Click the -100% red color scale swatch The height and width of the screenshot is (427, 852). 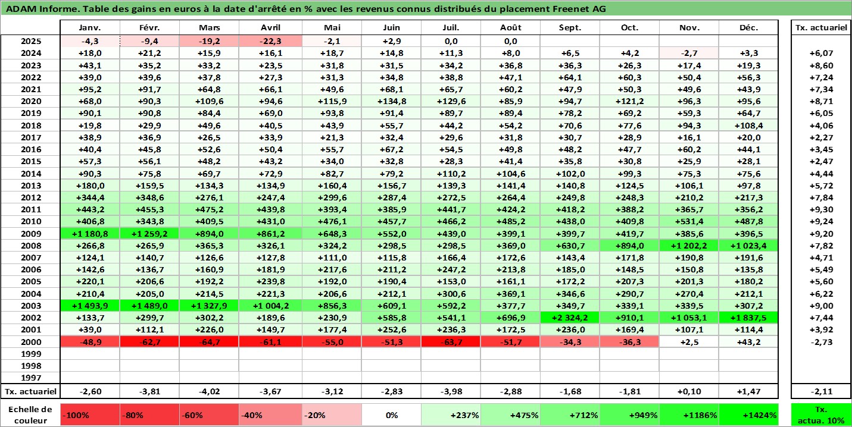pyautogui.click(x=90, y=415)
